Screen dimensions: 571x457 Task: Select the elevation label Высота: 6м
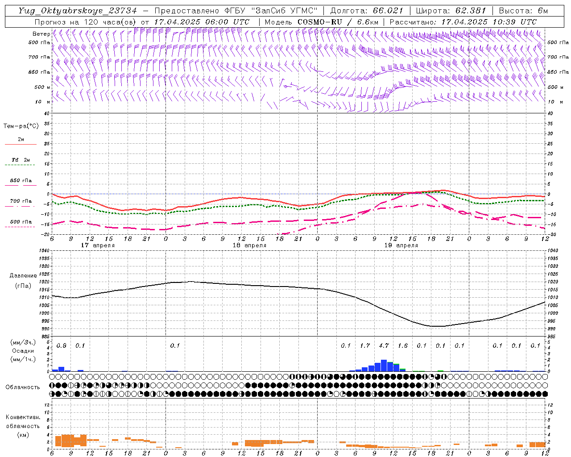[523, 11]
